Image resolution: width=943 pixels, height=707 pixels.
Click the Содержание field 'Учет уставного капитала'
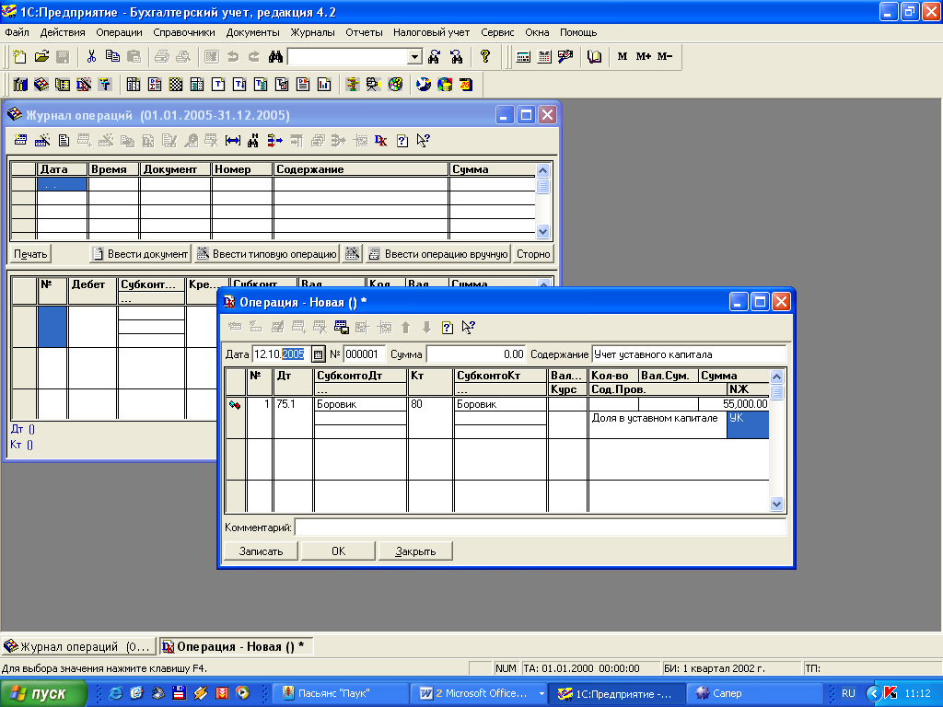(x=689, y=354)
